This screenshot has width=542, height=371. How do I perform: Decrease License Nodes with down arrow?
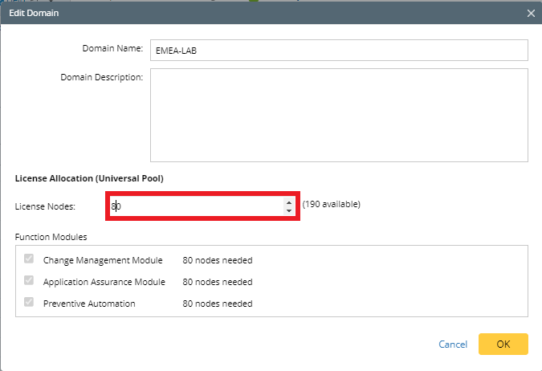[289, 210]
